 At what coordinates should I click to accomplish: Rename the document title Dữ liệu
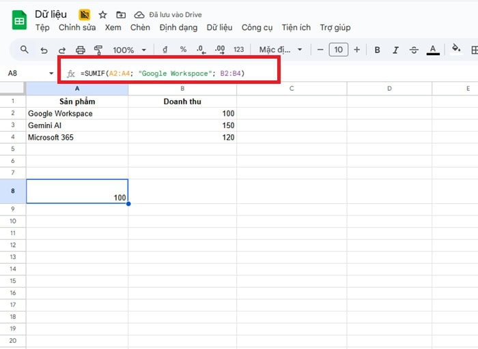pyautogui.click(x=51, y=14)
